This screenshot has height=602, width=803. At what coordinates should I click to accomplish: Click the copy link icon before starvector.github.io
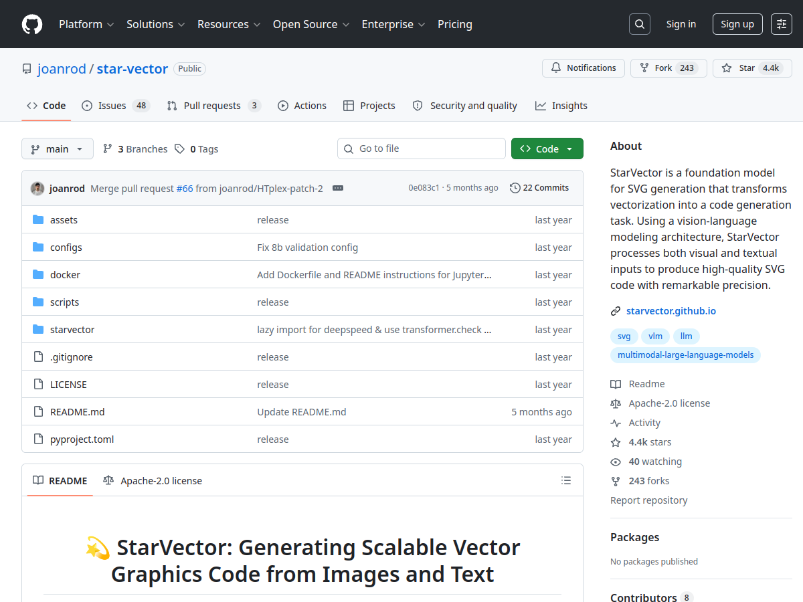pos(615,310)
